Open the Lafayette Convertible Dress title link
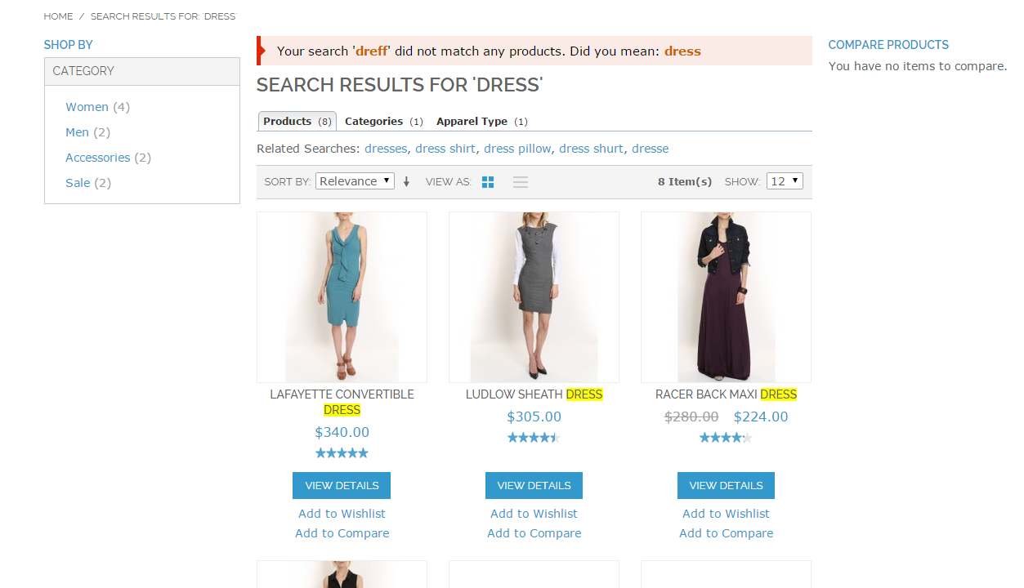This screenshot has height=588, width=1024. pyautogui.click(x=342, y=402)
